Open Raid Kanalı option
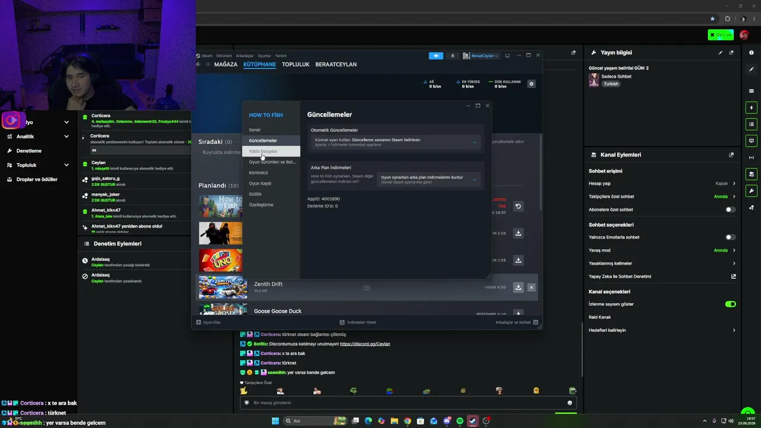 point(662,317)
